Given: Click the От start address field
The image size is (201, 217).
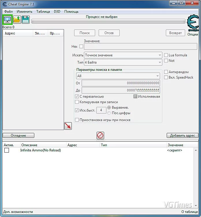Looking at the screenshot, I should (121, 83).
